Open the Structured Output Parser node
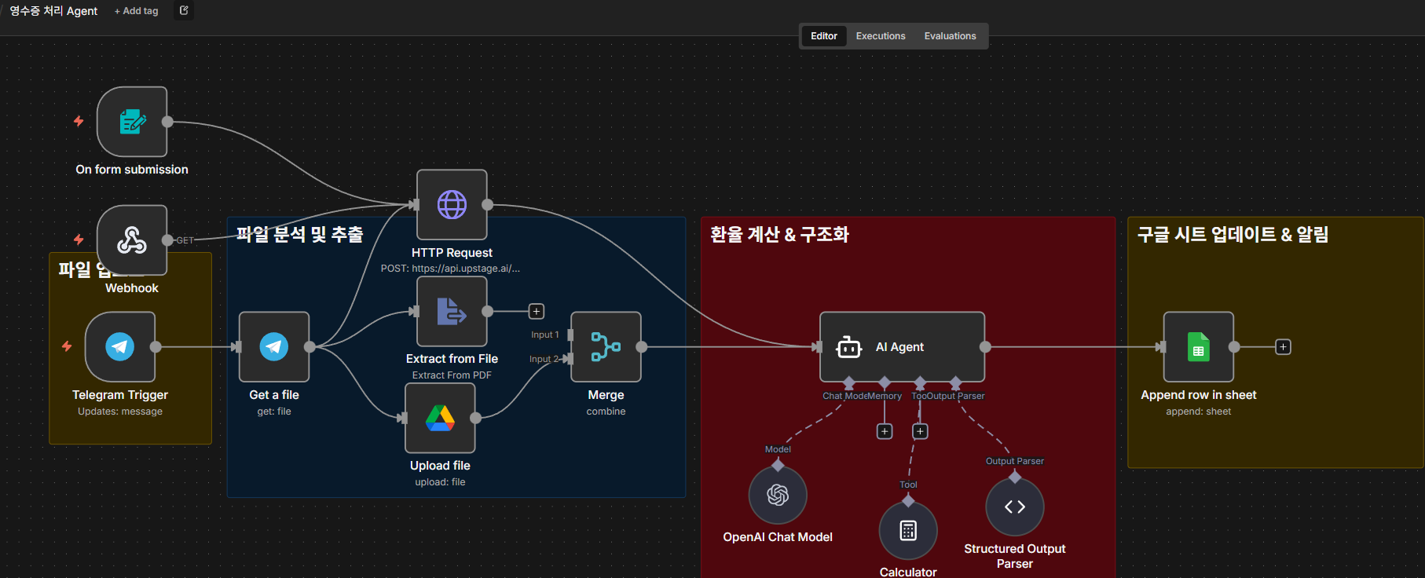 [x=1015, y=507]
